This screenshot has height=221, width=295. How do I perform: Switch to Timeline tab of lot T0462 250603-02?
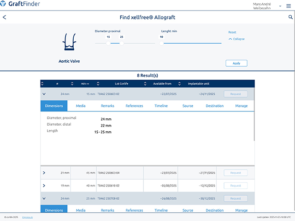tap(161, 106)
